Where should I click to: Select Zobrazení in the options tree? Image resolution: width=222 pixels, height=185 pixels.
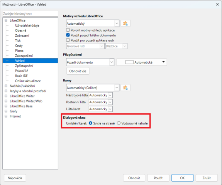pyautogui.click(x=22, y=35)
